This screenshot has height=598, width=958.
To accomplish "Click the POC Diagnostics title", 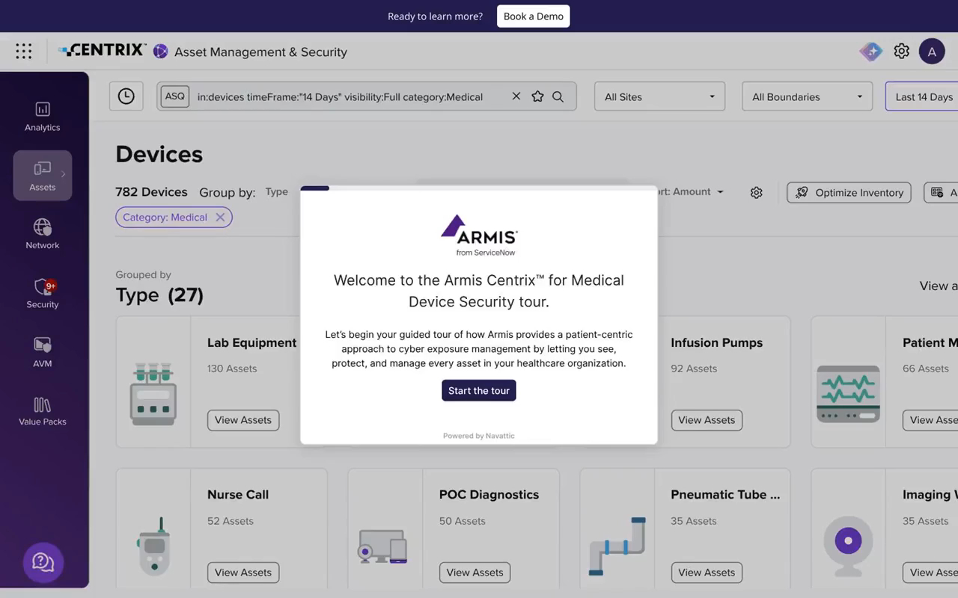I will tap(489, 495).
